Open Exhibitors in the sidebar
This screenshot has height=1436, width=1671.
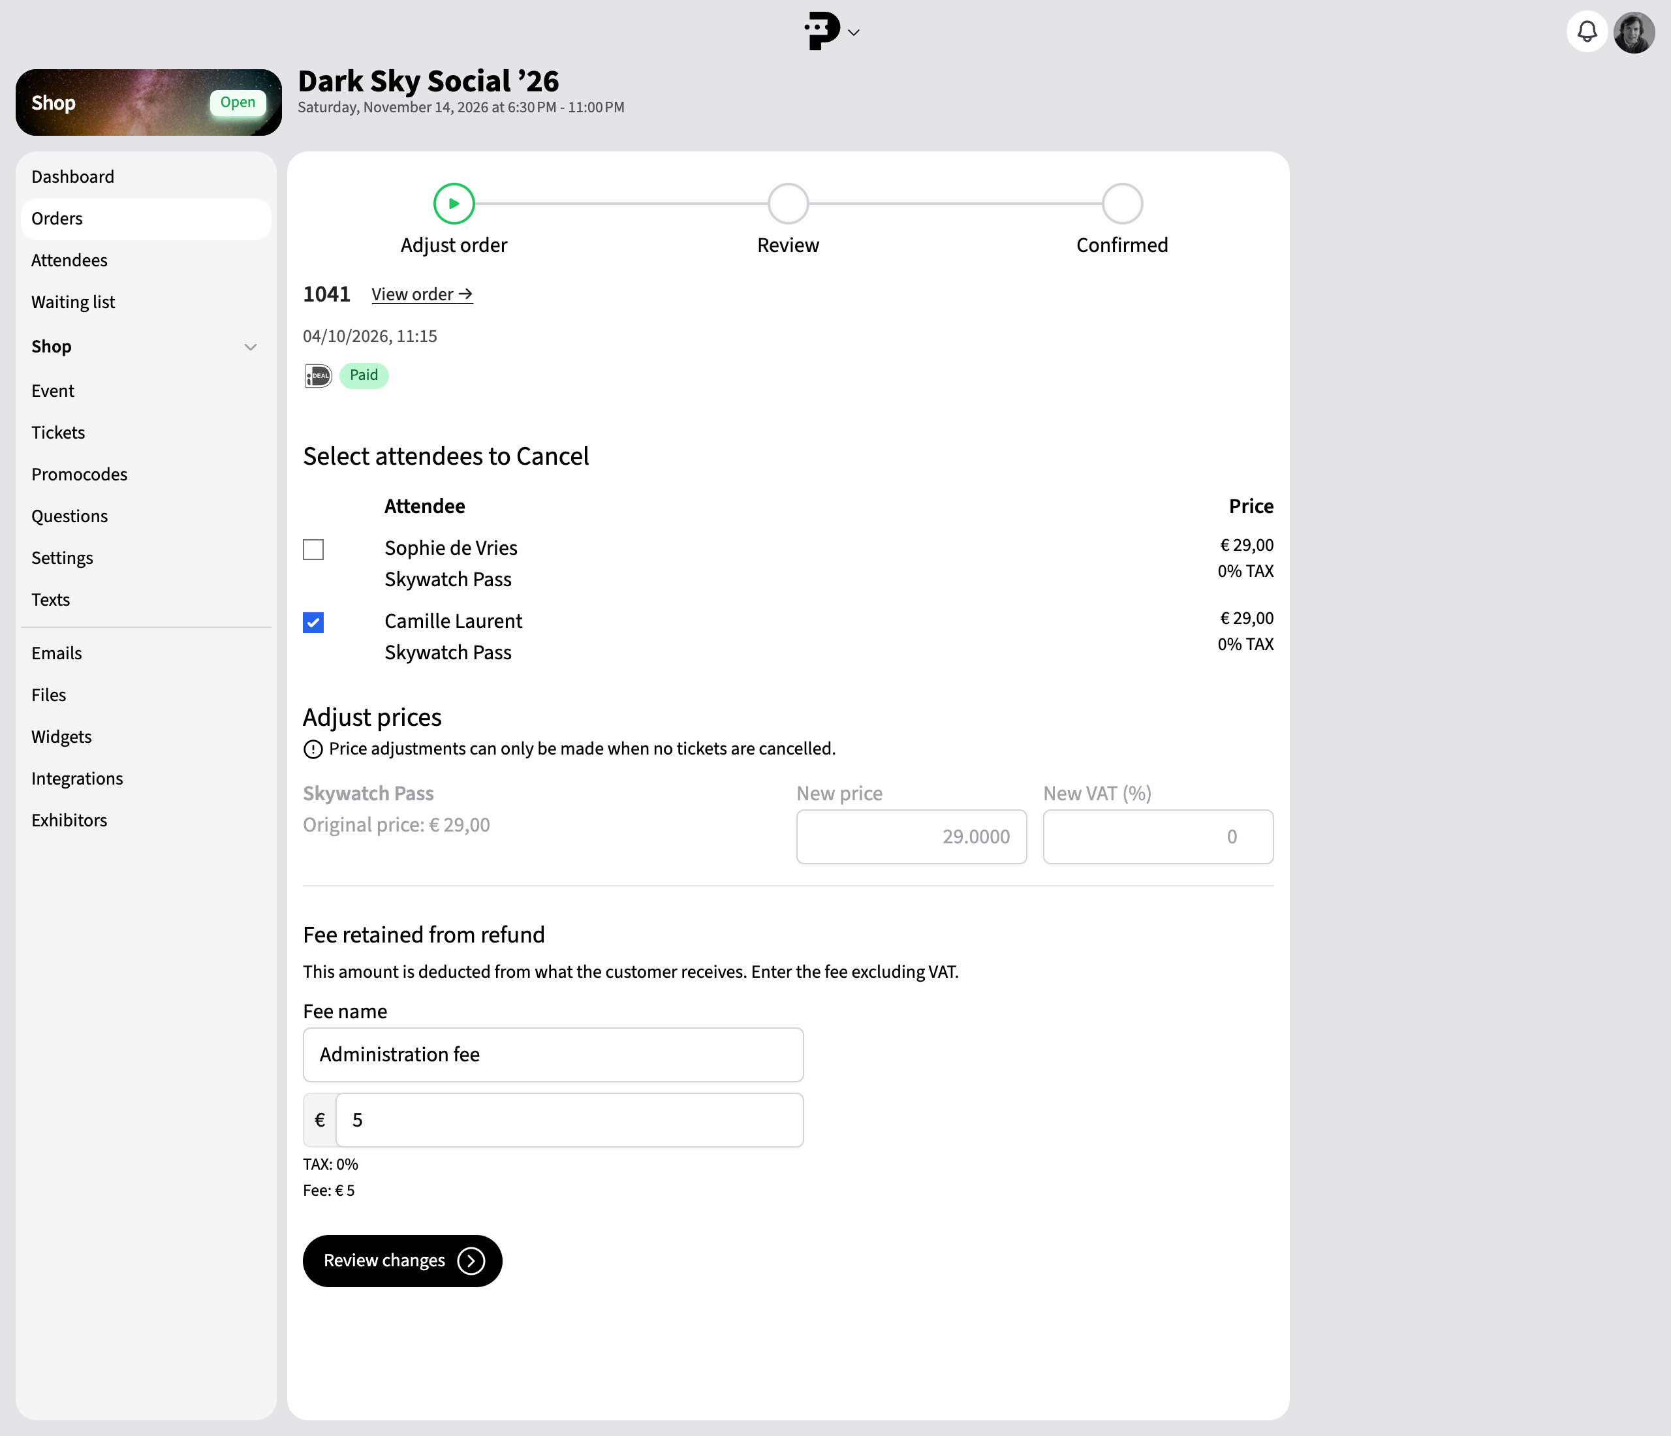click(146, 820)
